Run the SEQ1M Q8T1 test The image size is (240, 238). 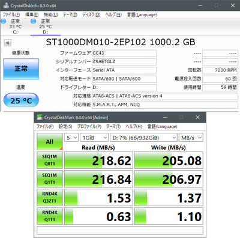(50, 160)
